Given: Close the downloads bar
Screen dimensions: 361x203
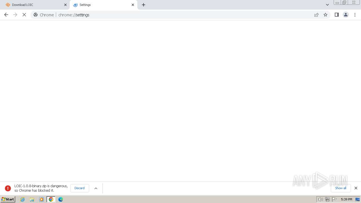Looking at the screenshot, I should click(x=356, y=188).
